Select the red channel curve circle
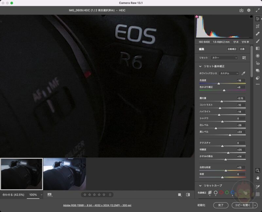Viewport: 262px width, 212px height. [221, 193]
